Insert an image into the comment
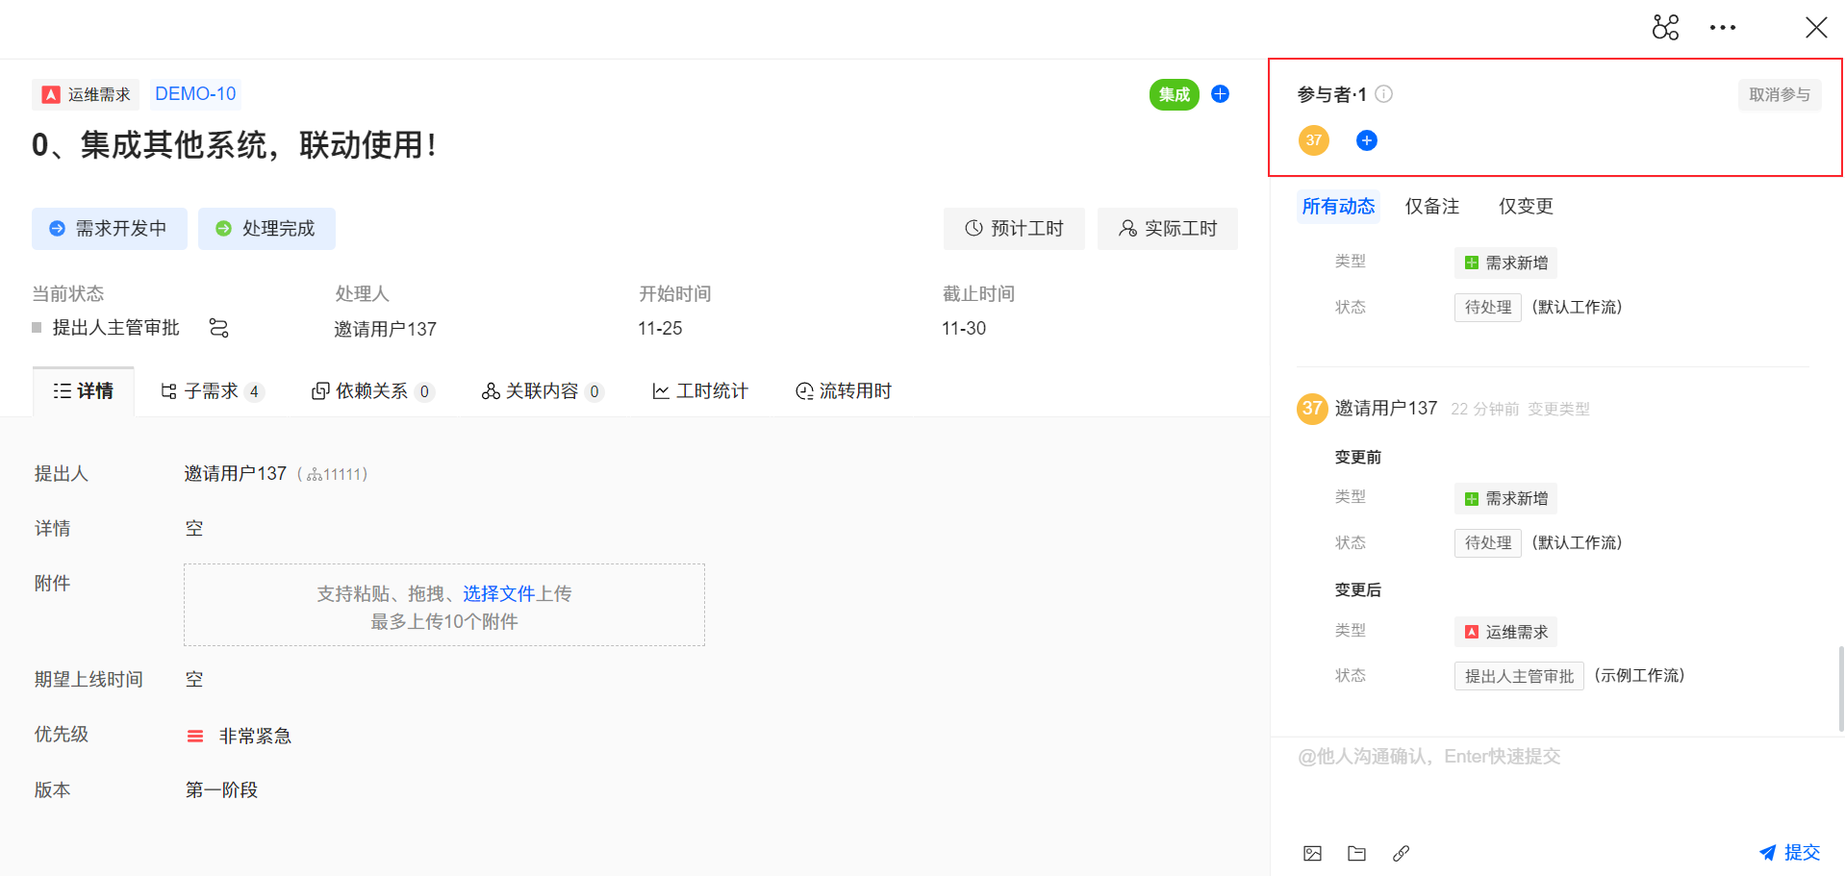 pyautogui.click(x=1312, y=853)
